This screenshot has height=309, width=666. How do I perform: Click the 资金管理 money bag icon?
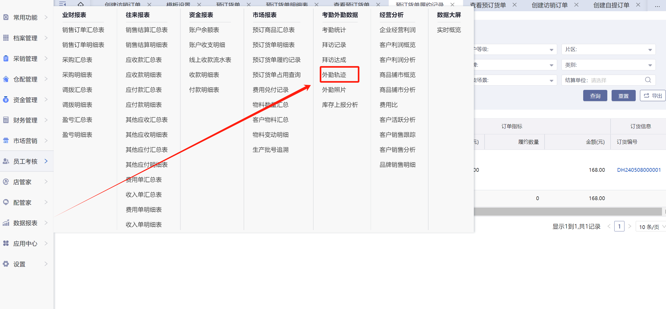(6, 100)
